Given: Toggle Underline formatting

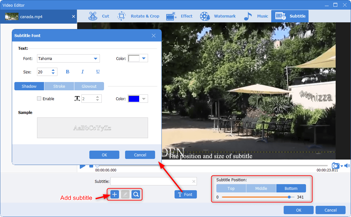Looking at the screenshot, I should (x=98, y=72).
